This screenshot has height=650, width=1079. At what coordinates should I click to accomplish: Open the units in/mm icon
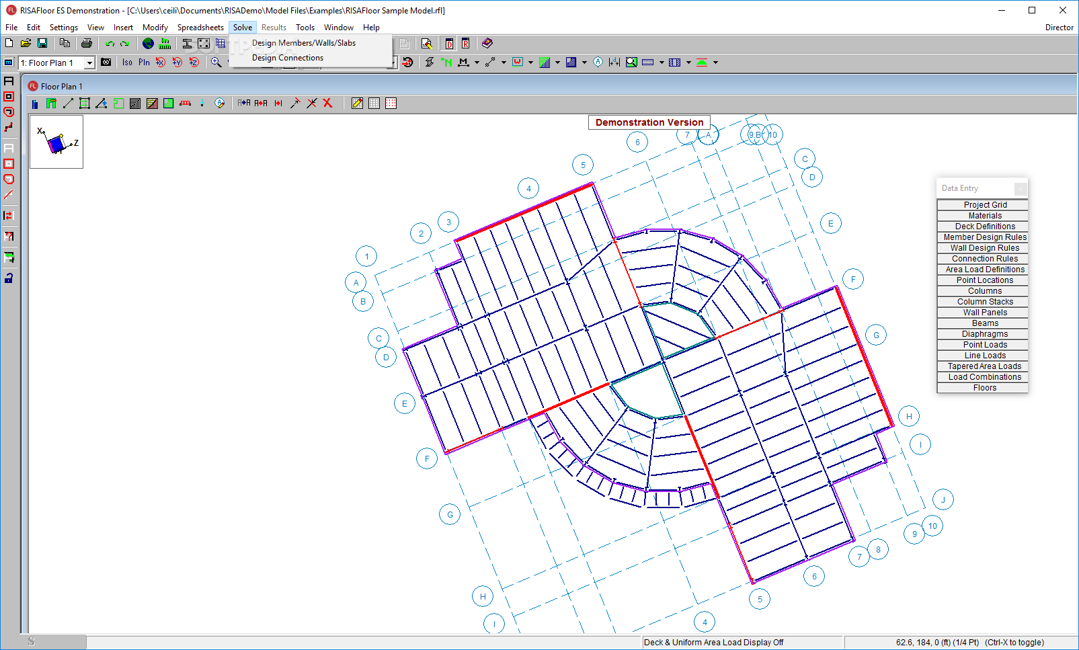(x=165, y=44)
